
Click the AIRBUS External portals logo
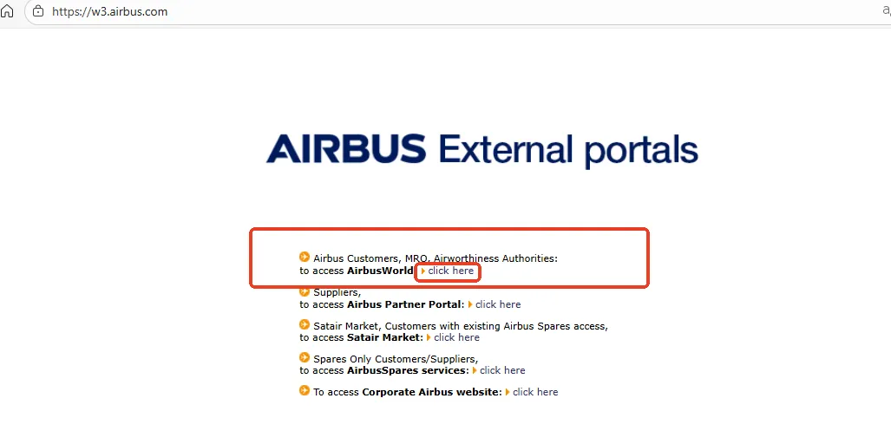click(x=482, y=149)
